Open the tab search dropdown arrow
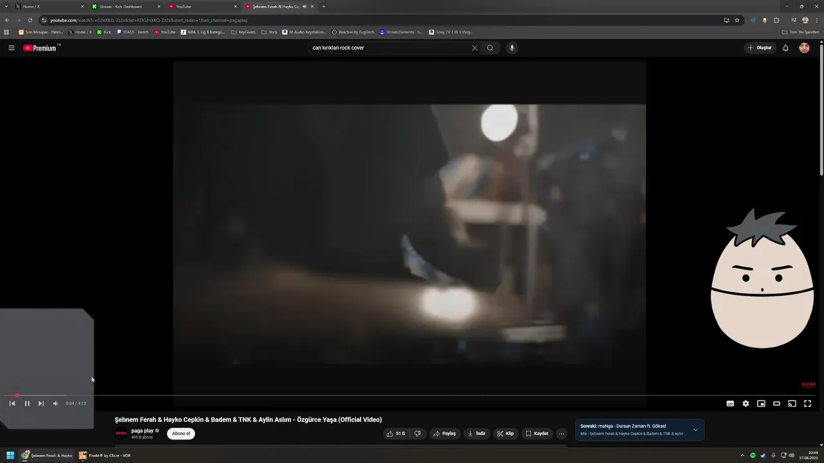824x463 pixels. point(6,6)
